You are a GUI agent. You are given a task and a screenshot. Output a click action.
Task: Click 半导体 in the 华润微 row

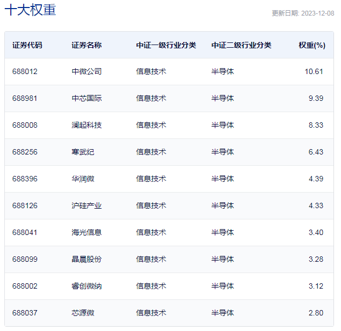tap(223, 179)
